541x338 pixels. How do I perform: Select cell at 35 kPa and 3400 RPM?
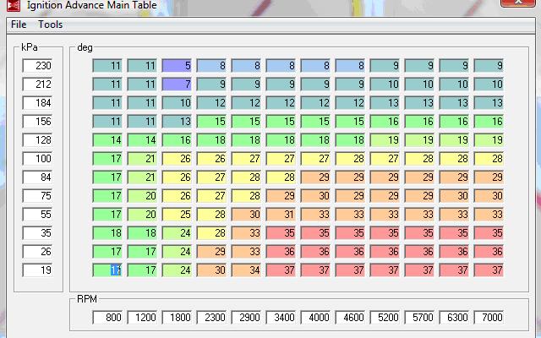(x=281, y=233)
